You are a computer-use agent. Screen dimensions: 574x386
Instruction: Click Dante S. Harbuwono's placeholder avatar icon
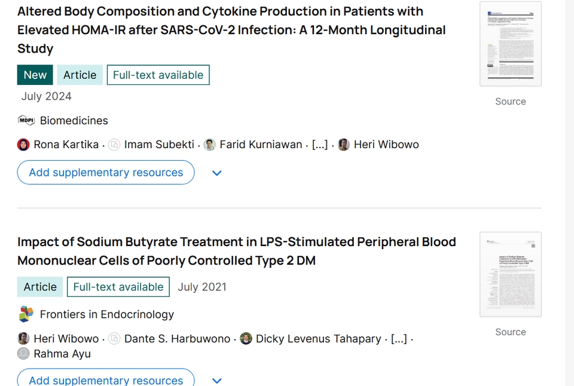tap(114, 339)
